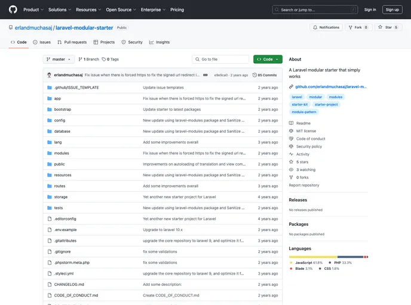Switch to the Insights tab

click(160, 42)
